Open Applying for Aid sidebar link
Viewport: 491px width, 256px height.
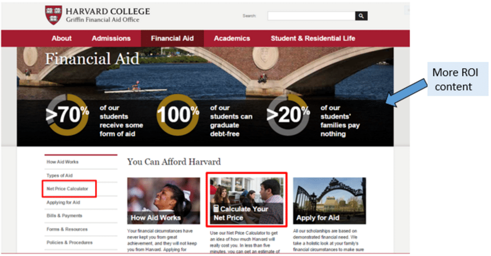(x=63, y=202)
